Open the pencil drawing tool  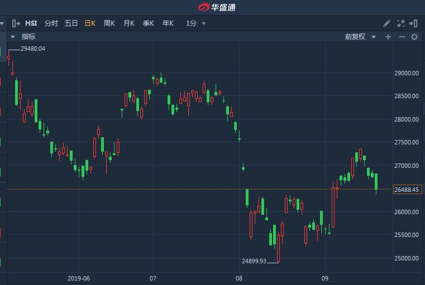pyautogui.click(x=387, y=23)
